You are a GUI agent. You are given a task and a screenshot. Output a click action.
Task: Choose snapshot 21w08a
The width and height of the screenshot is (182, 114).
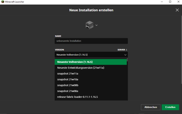coord(91,91)
